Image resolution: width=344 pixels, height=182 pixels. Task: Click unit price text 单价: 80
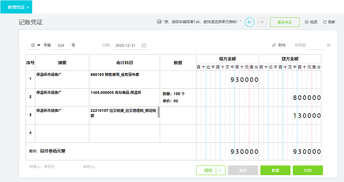170,101
